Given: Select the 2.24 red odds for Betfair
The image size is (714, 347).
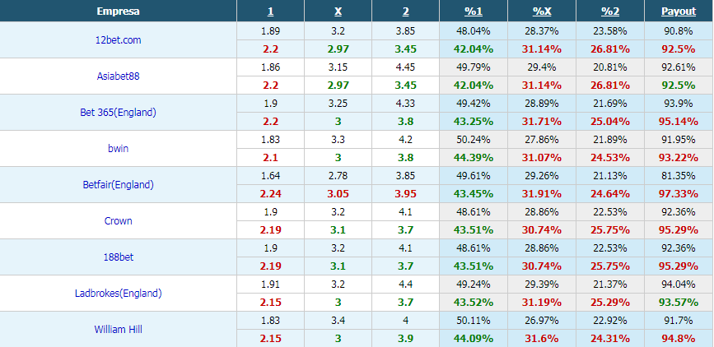Looking at the screenshot, I should click(x=270, y=194).
